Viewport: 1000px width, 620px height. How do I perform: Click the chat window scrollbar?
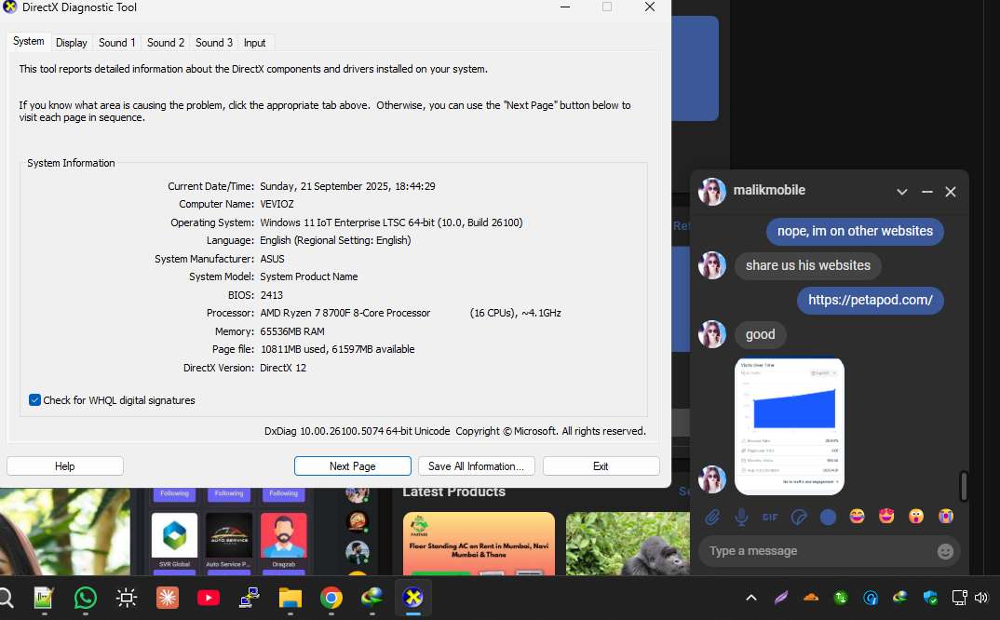point(964,485)
